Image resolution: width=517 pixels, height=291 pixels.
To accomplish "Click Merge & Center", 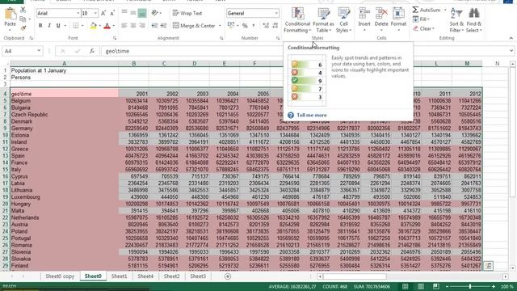I will click(x=194, y=25).
